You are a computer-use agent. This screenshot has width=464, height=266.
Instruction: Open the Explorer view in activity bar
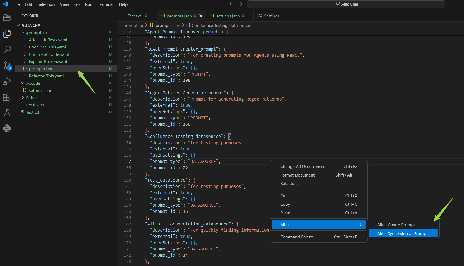[7, 33]
